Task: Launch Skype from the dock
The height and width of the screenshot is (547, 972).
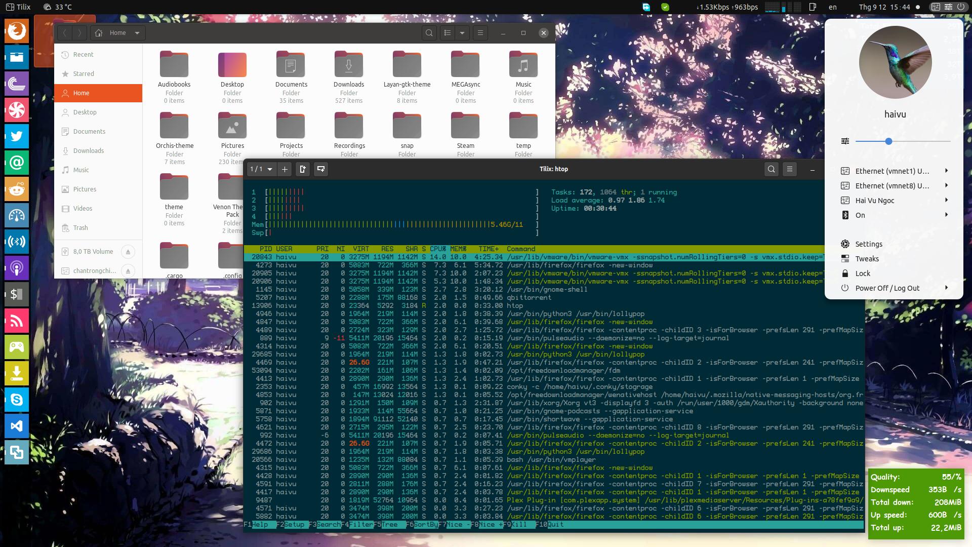Action: point(17,400)
